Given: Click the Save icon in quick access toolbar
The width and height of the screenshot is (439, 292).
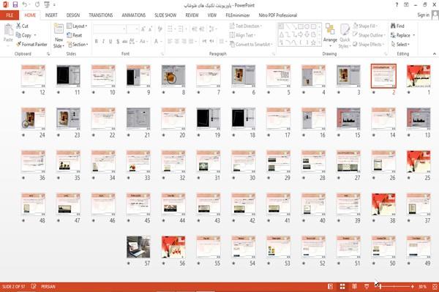Looking at the screenshot, I should point(15,4).
